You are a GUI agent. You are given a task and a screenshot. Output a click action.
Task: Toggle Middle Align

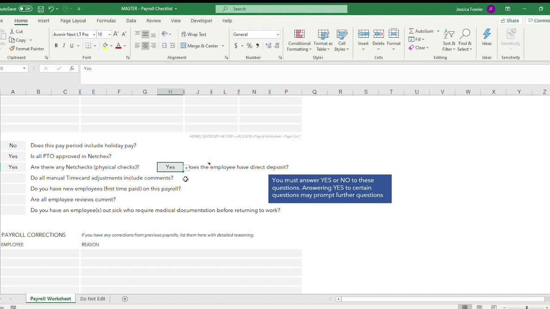coord(145,34)
